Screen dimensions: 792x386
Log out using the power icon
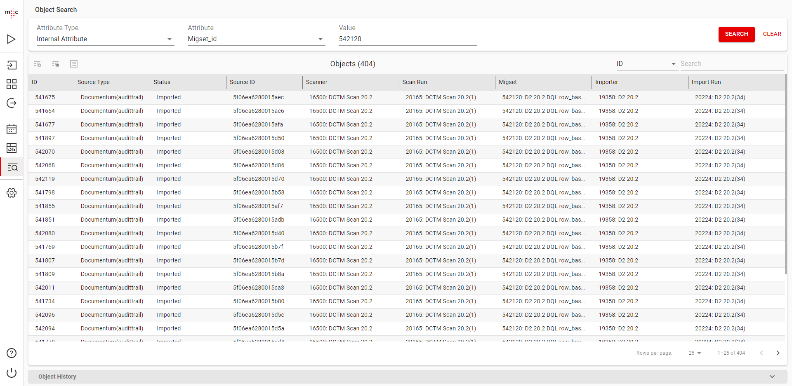[x=11, y=373]
